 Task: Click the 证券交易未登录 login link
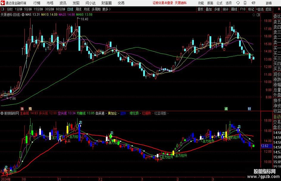[163, 3]
